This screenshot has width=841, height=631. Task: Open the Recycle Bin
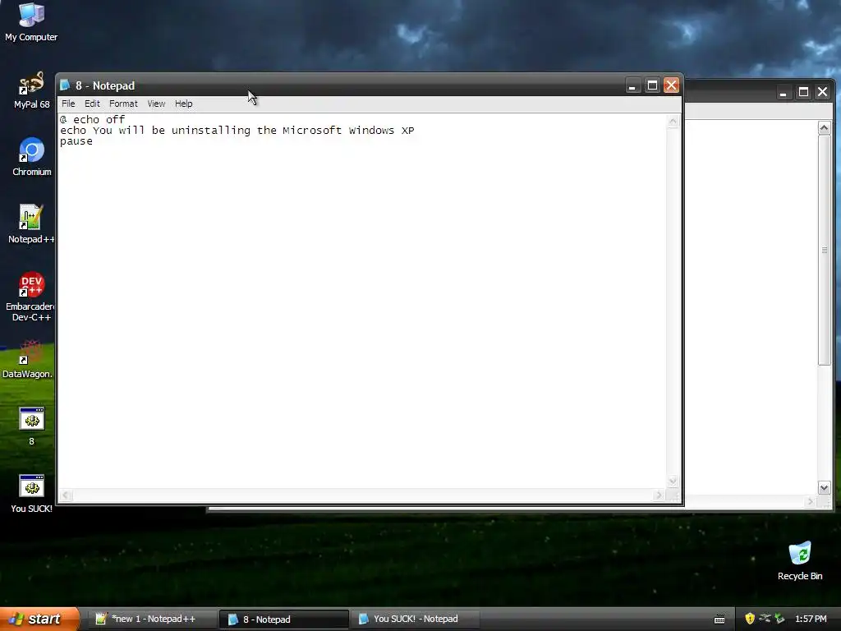pos(800,561)
